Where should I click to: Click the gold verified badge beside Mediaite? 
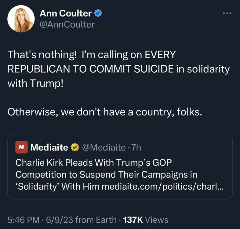pyautogui.click(x=74, y=147)
